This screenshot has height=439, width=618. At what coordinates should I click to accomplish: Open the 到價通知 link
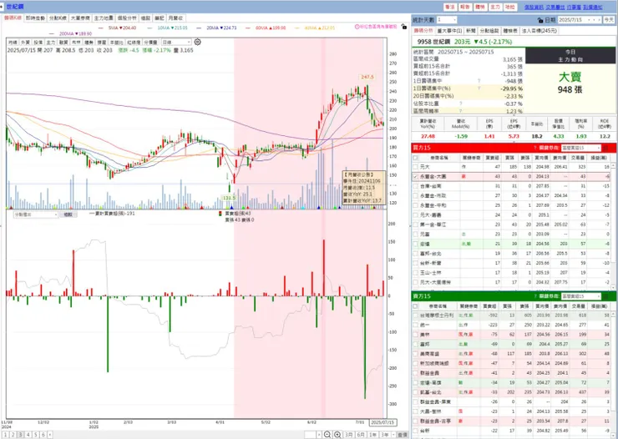[x=592, y=7]
